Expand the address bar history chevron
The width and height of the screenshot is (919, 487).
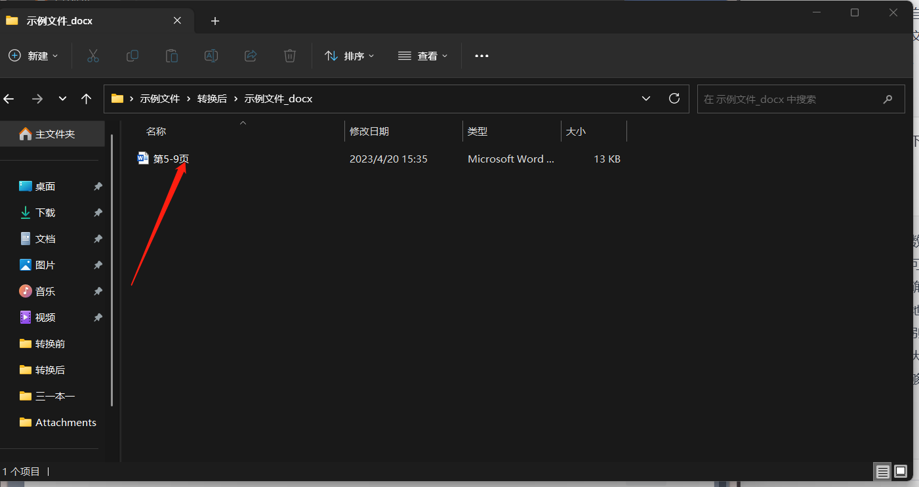pyautogui.click(x=646, y=98)
